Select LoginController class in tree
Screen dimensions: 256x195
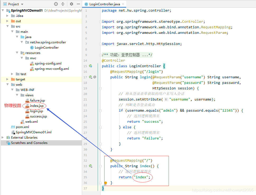click(47, 47)
